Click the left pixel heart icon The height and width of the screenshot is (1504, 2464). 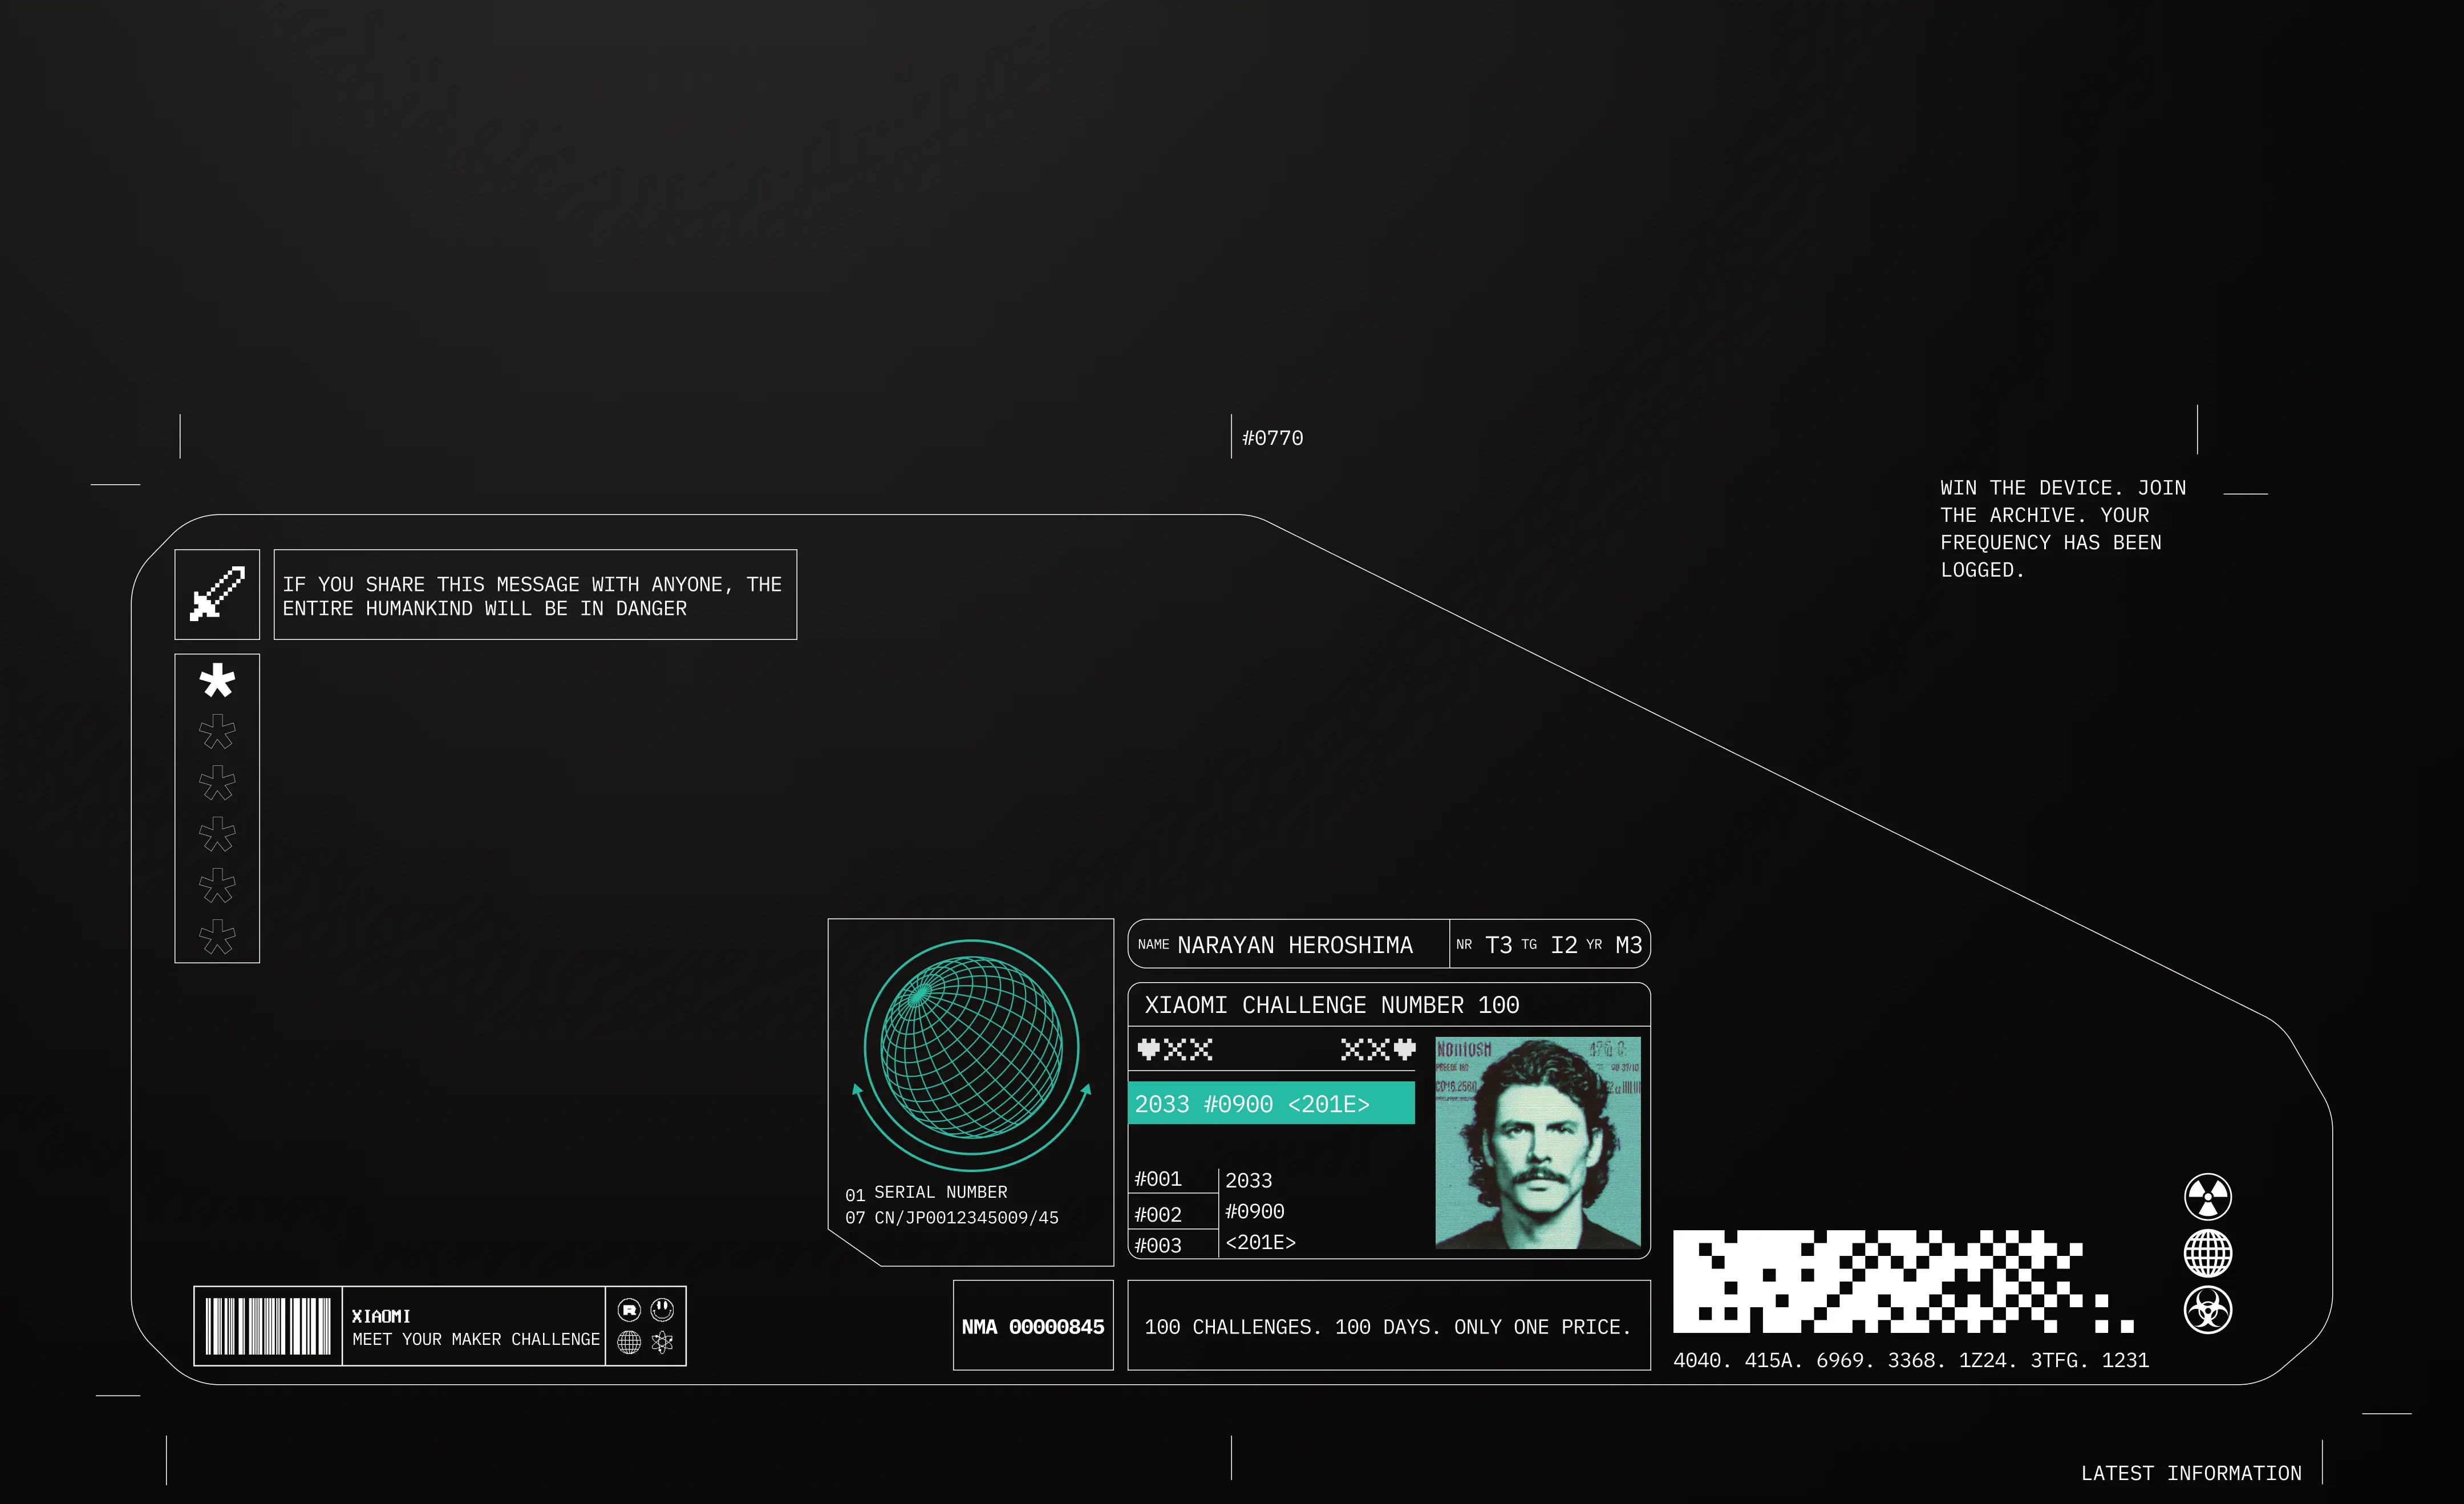pos(1148,1049)
